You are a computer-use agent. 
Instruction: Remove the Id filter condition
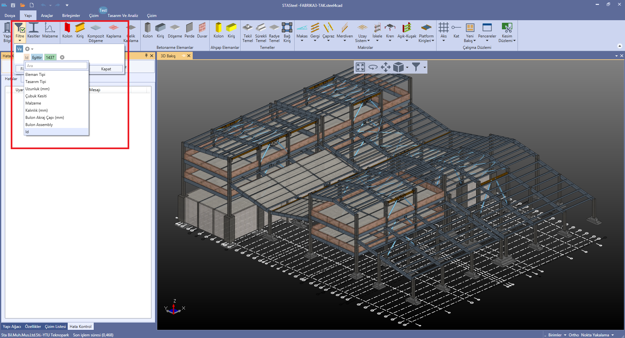click(x=62, y=57)
